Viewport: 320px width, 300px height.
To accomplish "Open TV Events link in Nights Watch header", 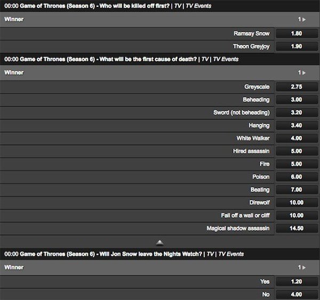I will click(x=231, y=254).
